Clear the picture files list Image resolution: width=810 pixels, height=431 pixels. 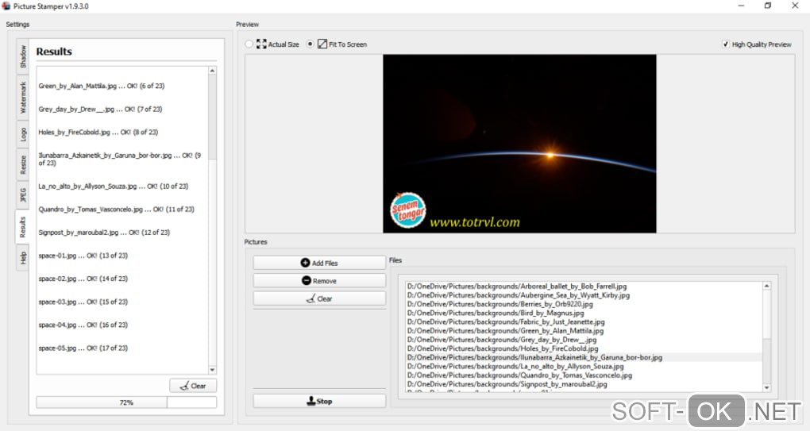pos(319,299)
